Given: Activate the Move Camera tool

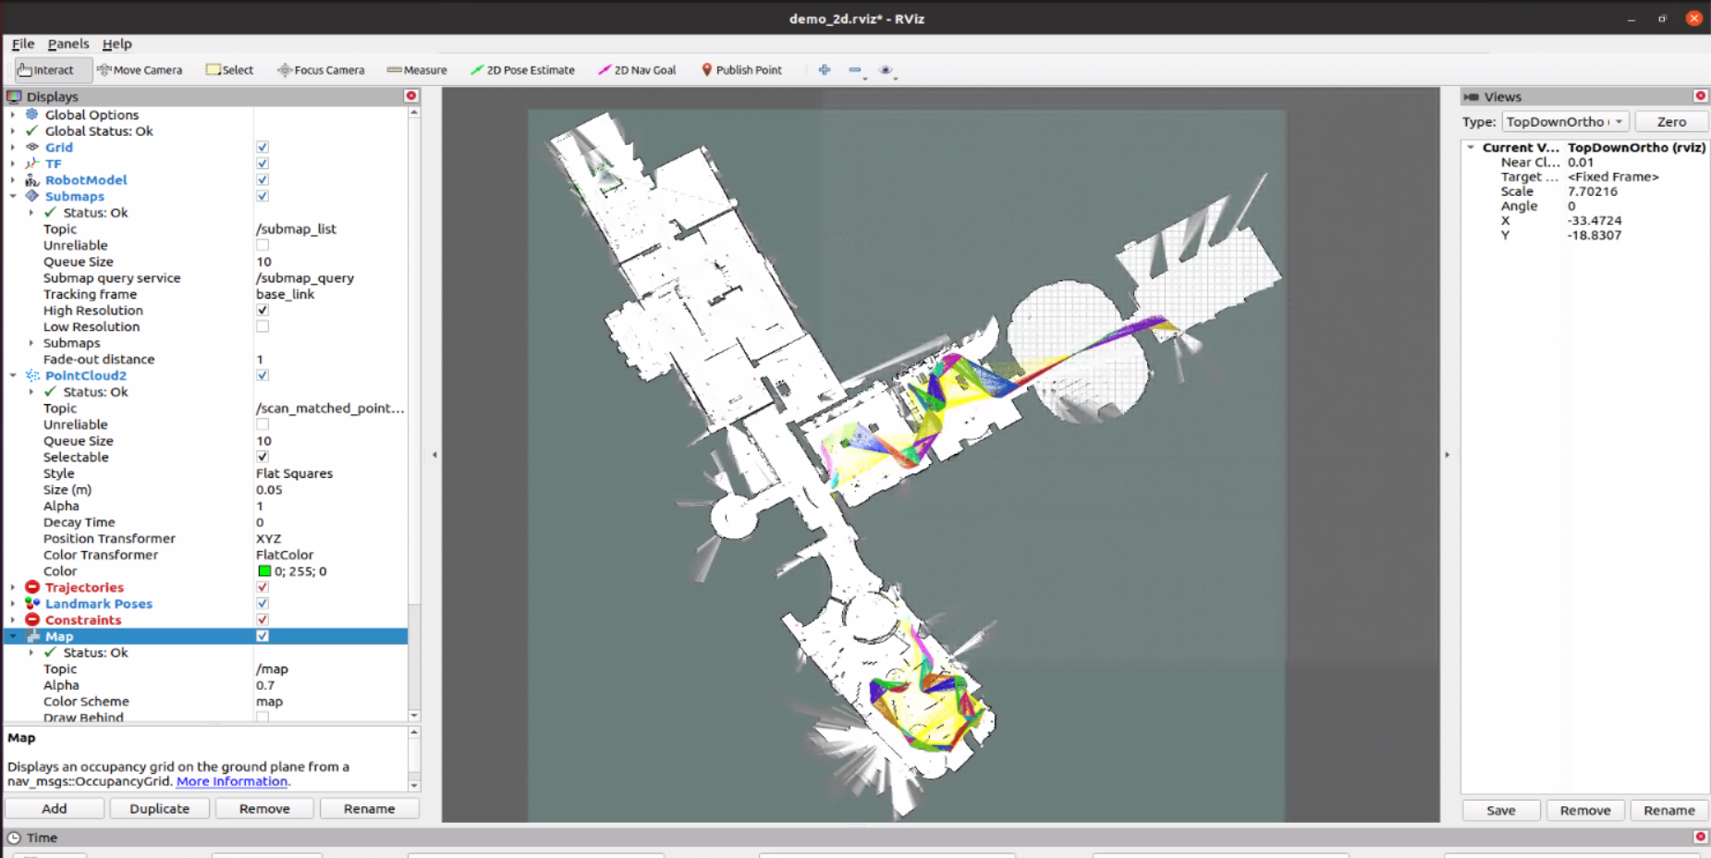Looking at the screenshot, I should click(x=140, y=70).
